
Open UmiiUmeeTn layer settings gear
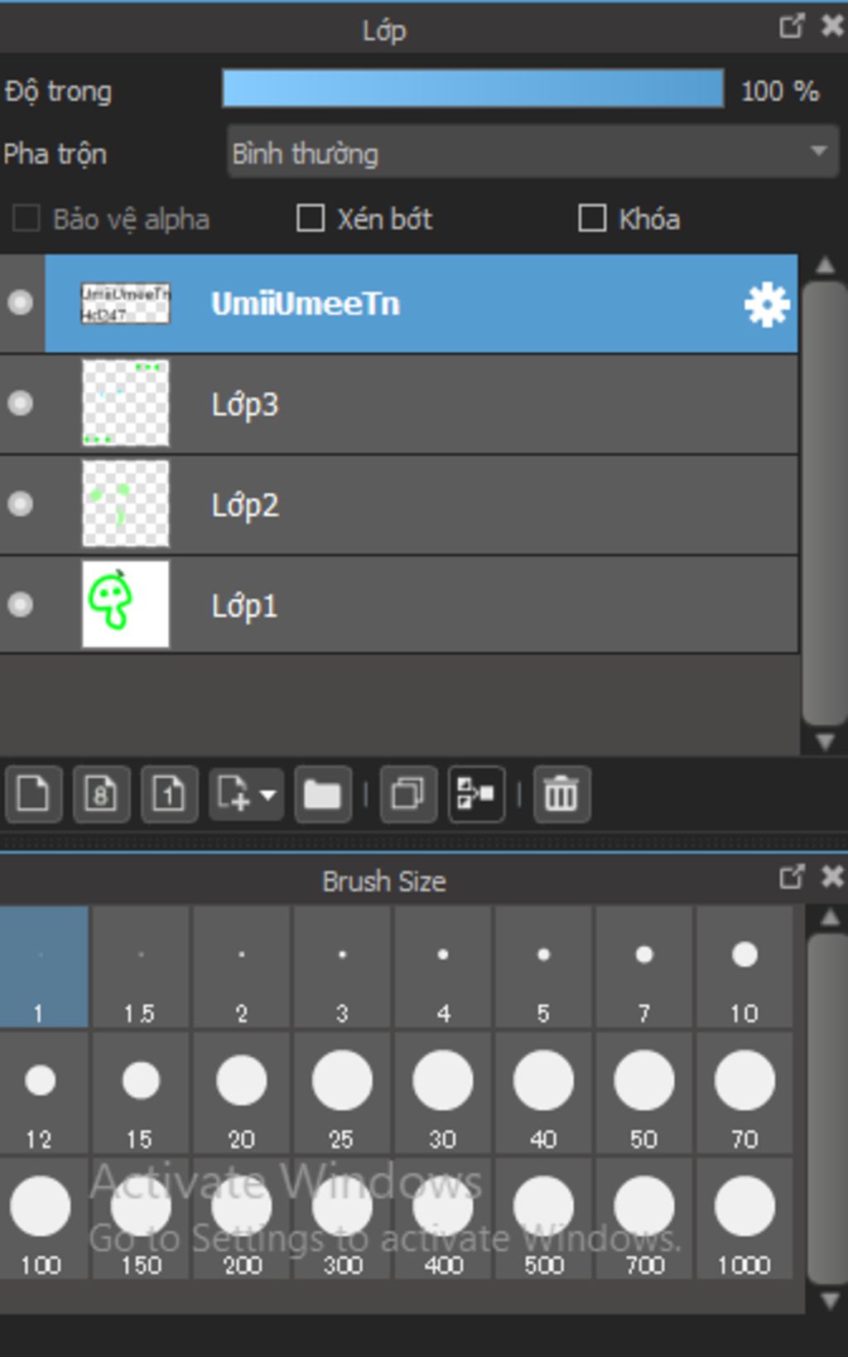tap(767, 305)
